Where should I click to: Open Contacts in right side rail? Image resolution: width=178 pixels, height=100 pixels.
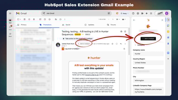pyautogui.click(x=168, y=44)
